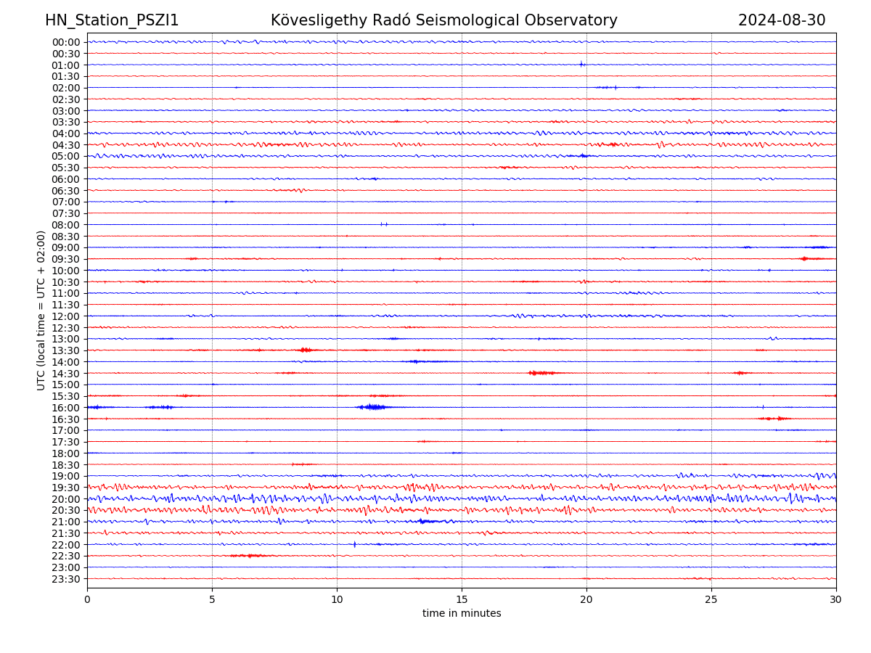Click the 20:00 row time label

[x=66, y=499]
